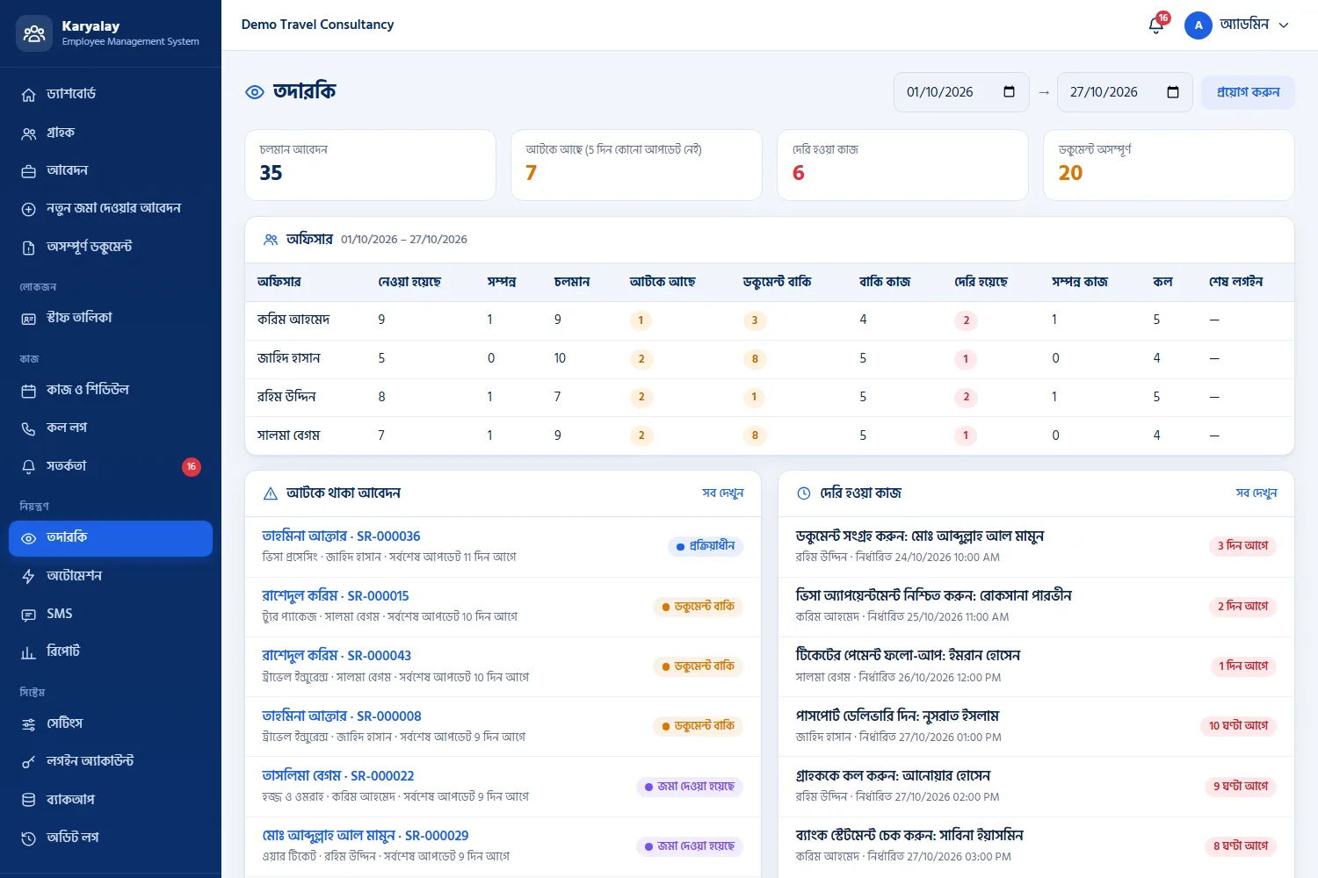Click the notification bell icon

tap(1156, 25)
